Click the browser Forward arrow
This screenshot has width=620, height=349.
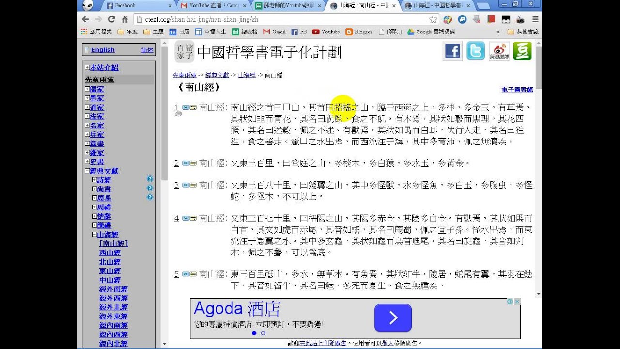coord(99,19)
